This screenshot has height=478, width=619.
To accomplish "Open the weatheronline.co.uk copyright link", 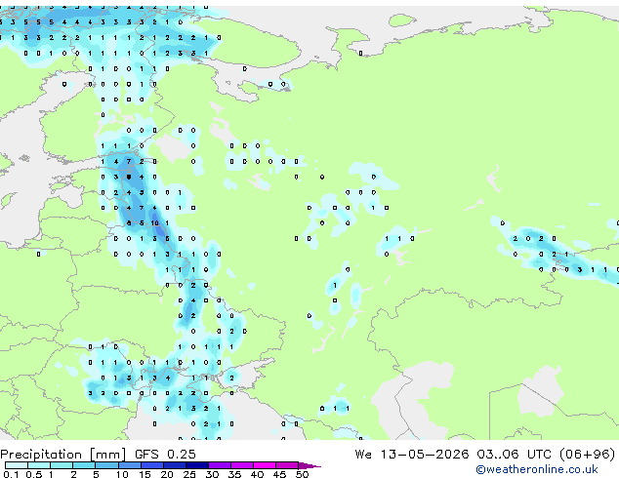I will click(537, 469).
